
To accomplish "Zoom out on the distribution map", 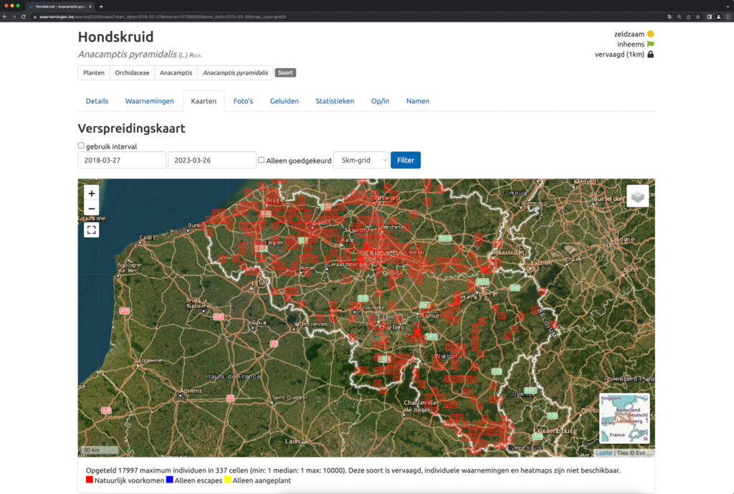I will pos(91,208).
